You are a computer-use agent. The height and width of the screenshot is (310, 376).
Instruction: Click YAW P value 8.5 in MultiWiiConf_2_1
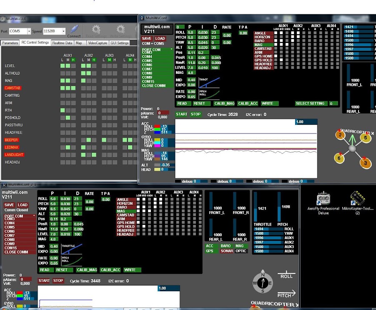(53, 209)
